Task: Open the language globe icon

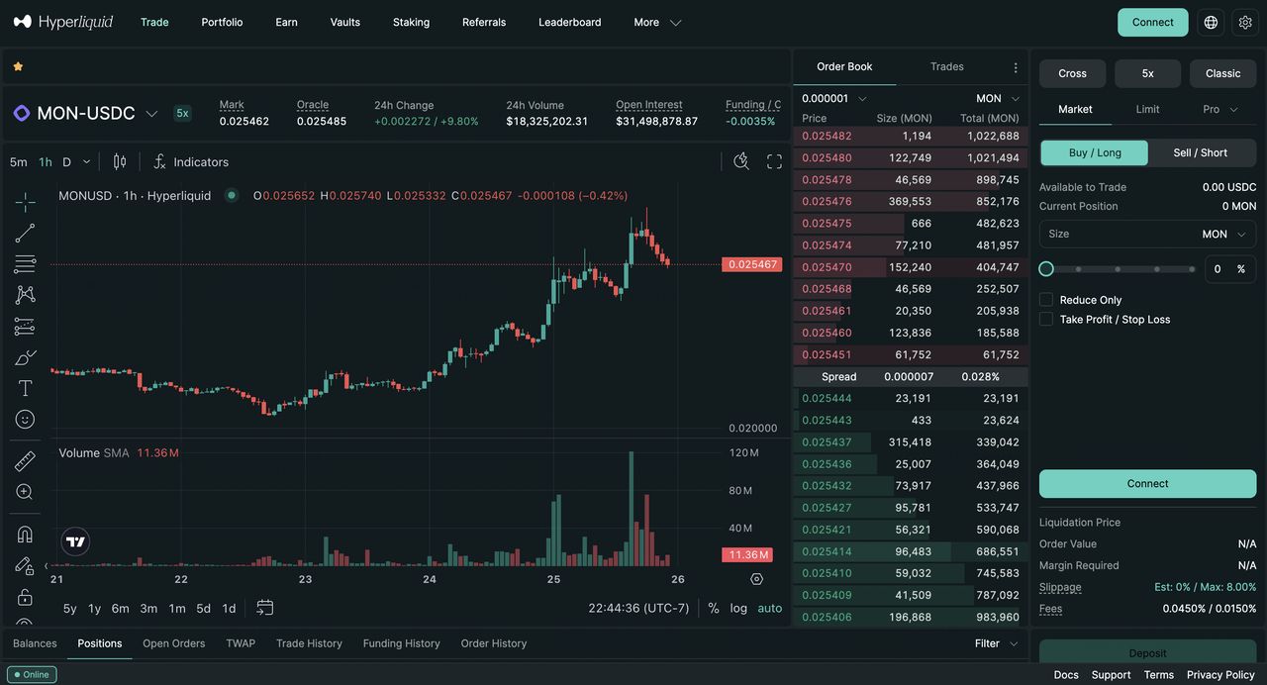Action: point(1211,22)
